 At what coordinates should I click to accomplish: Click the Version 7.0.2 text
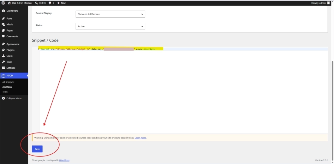pos(321,160)
